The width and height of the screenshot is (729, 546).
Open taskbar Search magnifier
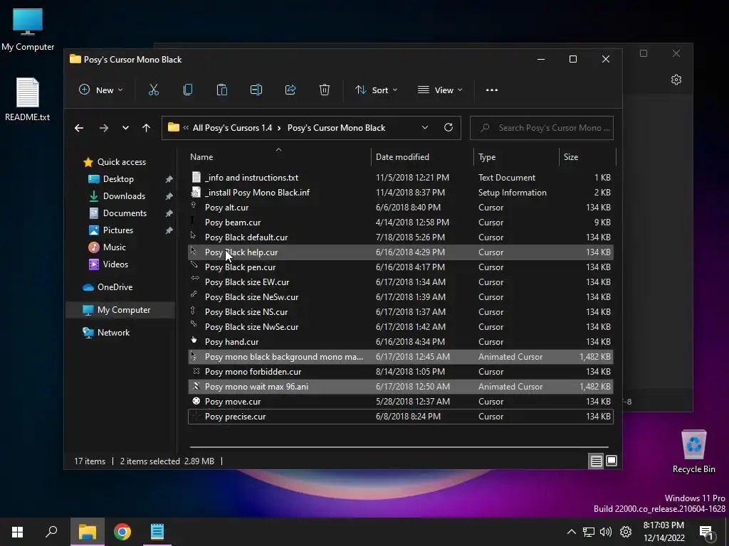pyautogui.click(x=51, y=532)
